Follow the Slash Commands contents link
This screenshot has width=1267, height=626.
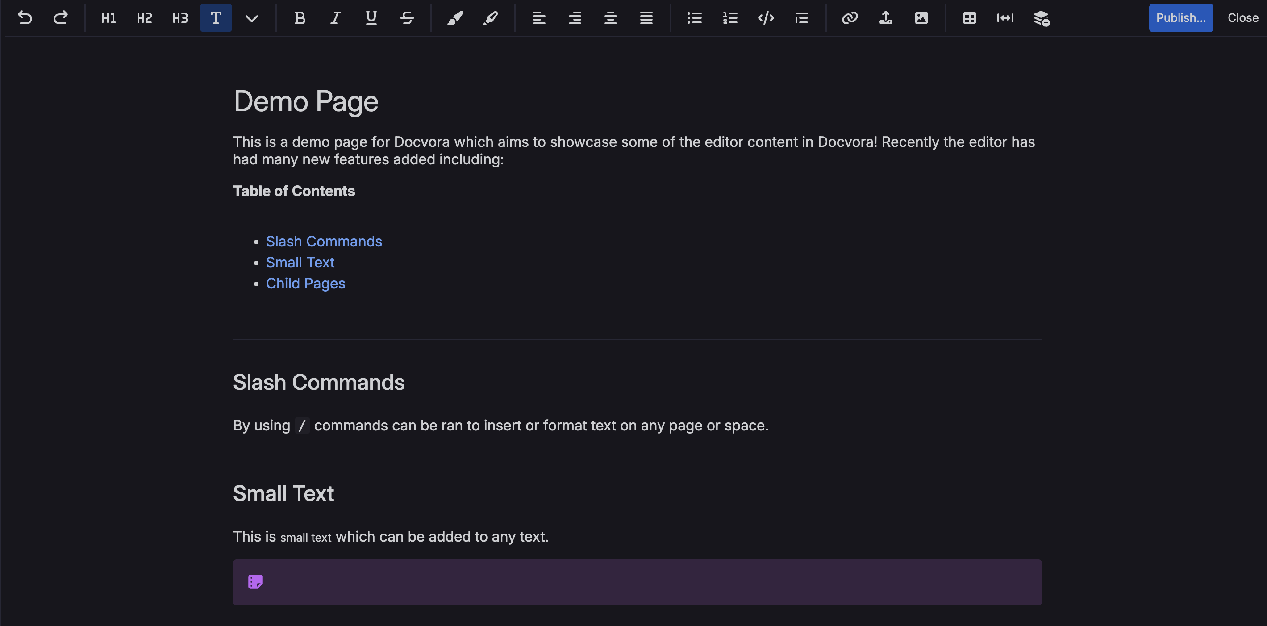324,242
